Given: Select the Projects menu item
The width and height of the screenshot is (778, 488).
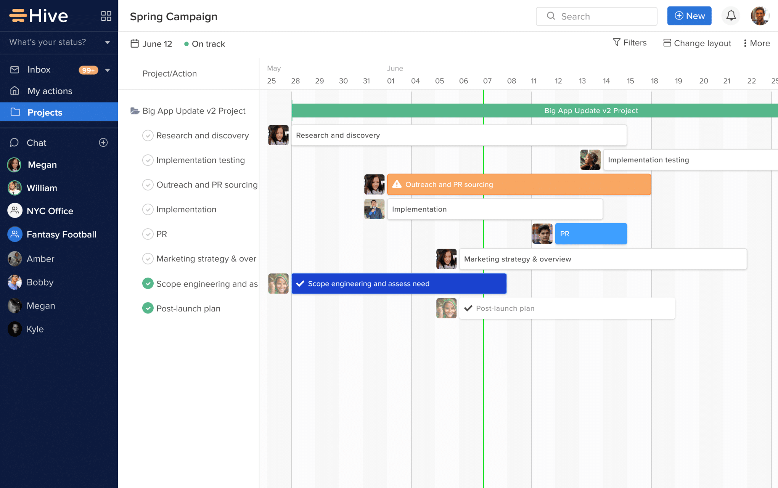Looking at the screenshot, I should [x=45, y=112].
